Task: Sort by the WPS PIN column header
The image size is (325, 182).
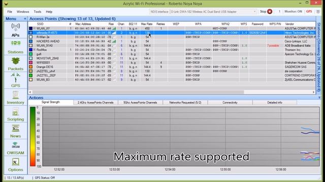Action: click(275, 24)
